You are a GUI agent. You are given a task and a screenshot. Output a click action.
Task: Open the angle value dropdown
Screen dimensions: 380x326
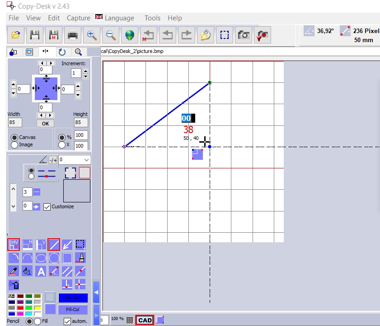(x=87, y=160)
